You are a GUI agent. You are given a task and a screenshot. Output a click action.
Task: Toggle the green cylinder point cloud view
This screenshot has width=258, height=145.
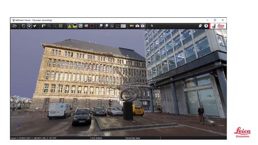tap(75, 26)
